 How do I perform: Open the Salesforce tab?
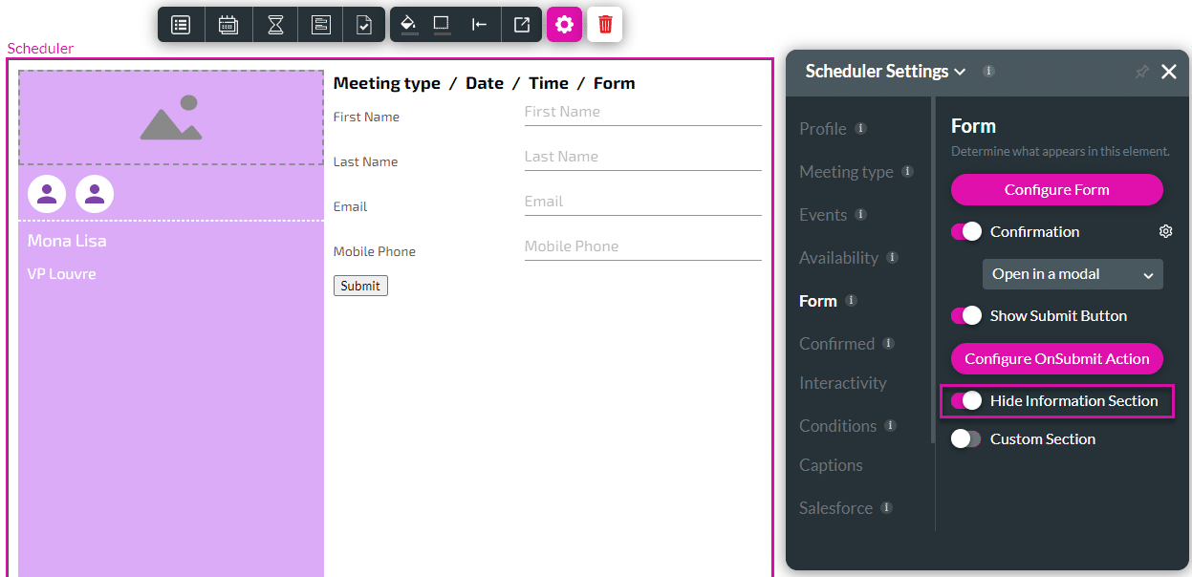point(835,508)
